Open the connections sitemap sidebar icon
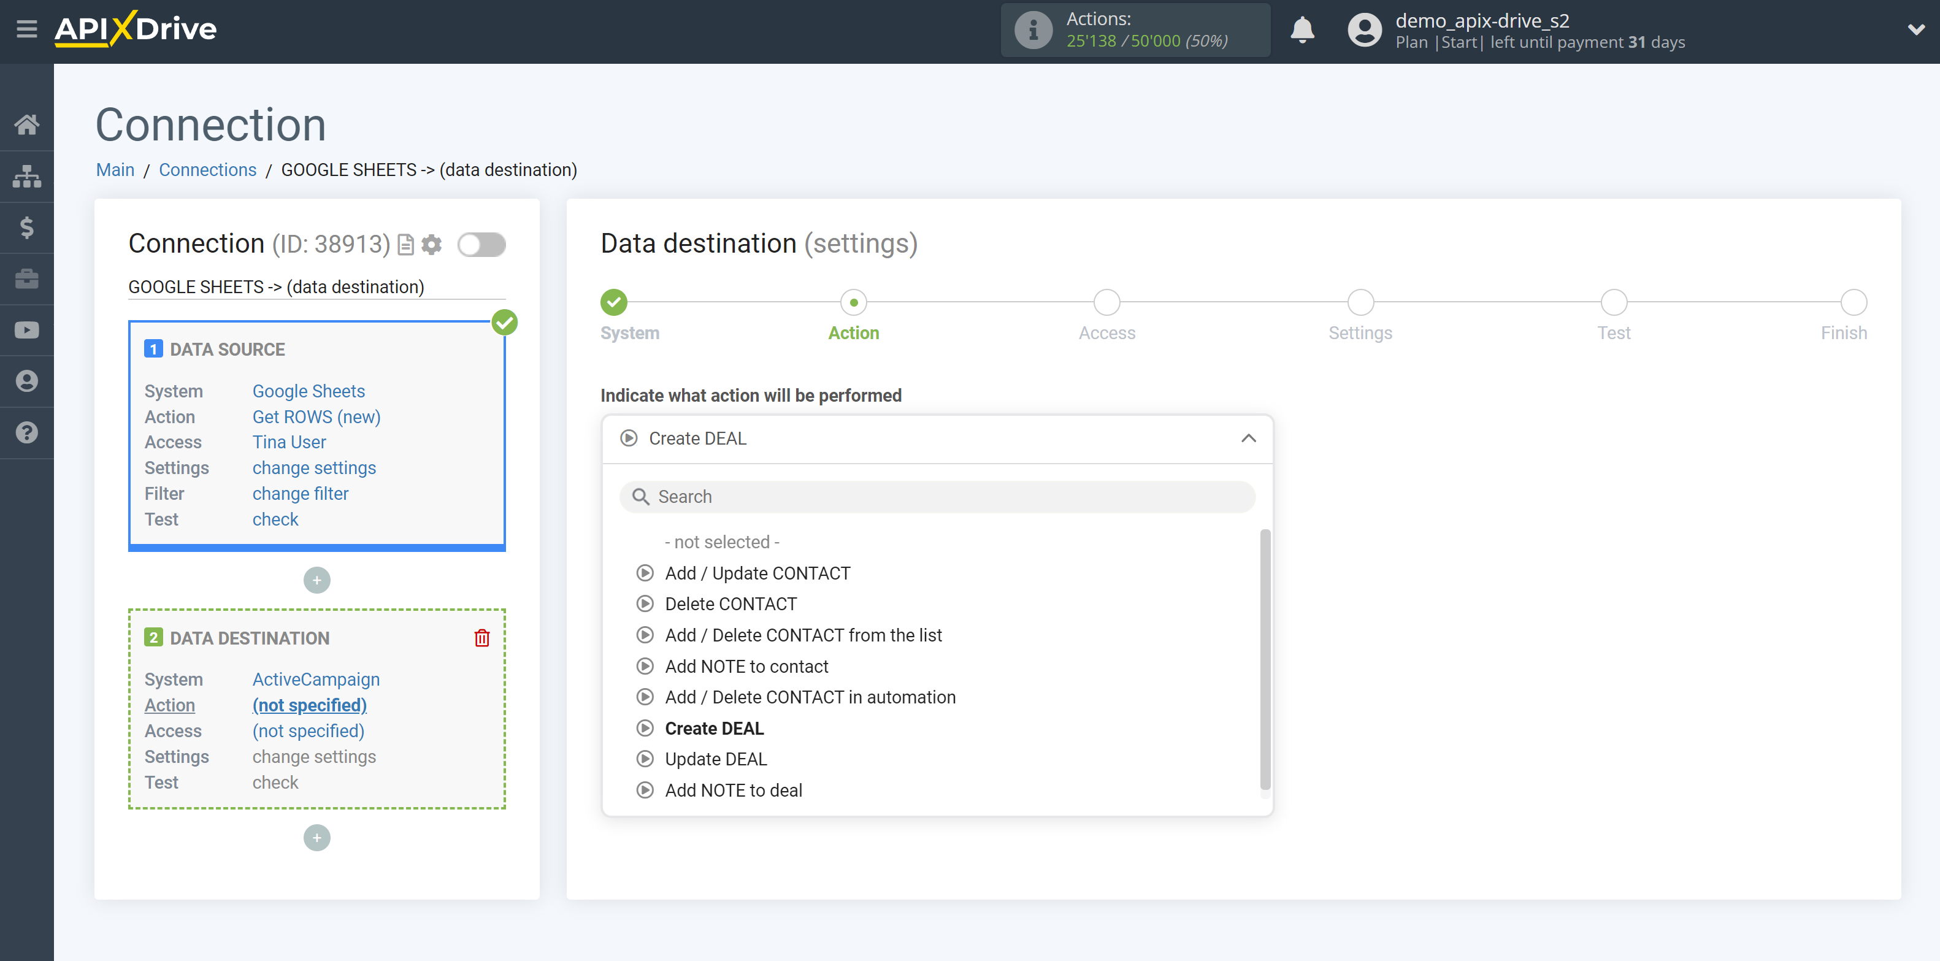1940x961 pixels. tap(27, 175)
